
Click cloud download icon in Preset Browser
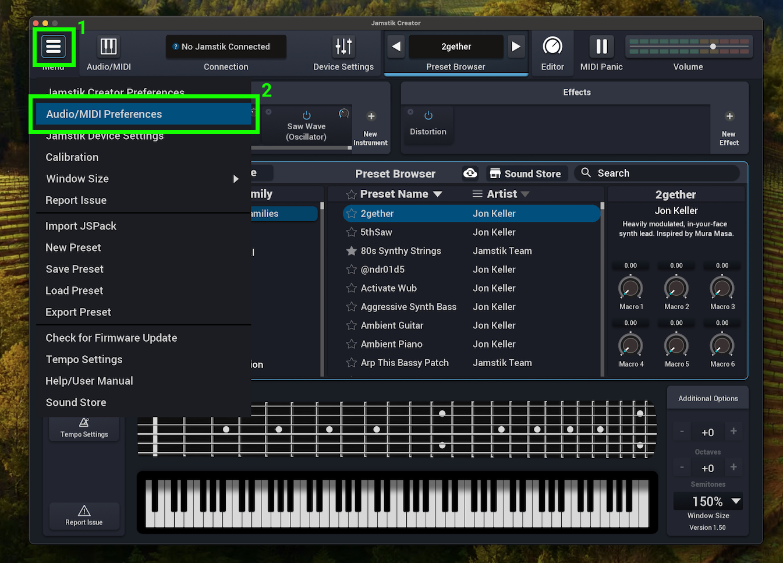[470, 173]
